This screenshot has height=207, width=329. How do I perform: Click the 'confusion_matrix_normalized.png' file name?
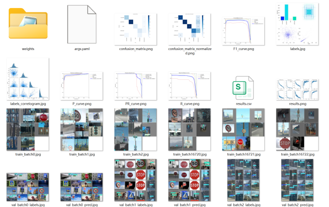click(x=190, y=51)
